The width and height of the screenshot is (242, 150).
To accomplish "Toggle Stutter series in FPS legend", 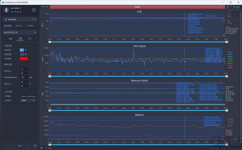I will point(231,32).
